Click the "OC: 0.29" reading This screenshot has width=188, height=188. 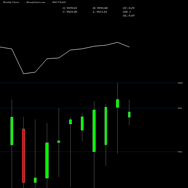pos(129,8)
